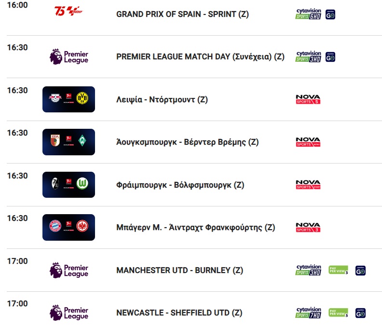Viewport: 382px width, 328px height.
Task: Click Nova Sports 5 channel logo
Action: (308, 99)
